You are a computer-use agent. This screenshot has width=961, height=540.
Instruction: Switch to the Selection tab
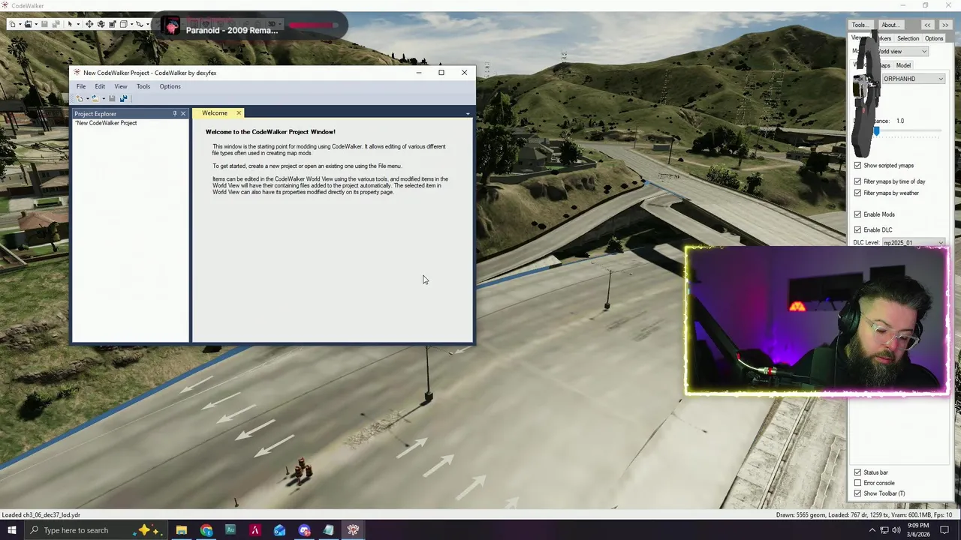coord(908,38)
